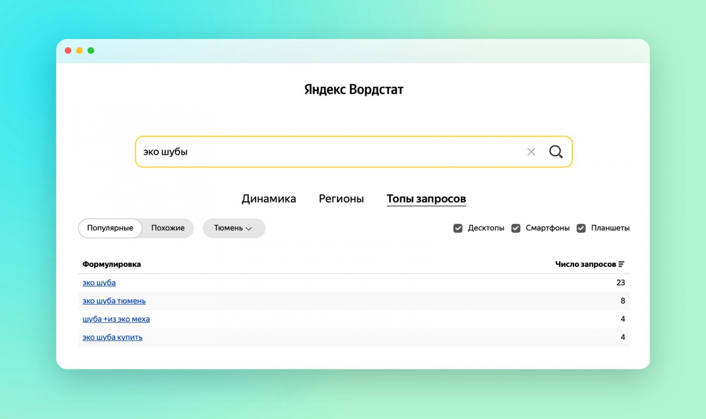Open шуба +из эко меха link
Viewport: 706px width, 419px height.
click(x=116, y=319)
